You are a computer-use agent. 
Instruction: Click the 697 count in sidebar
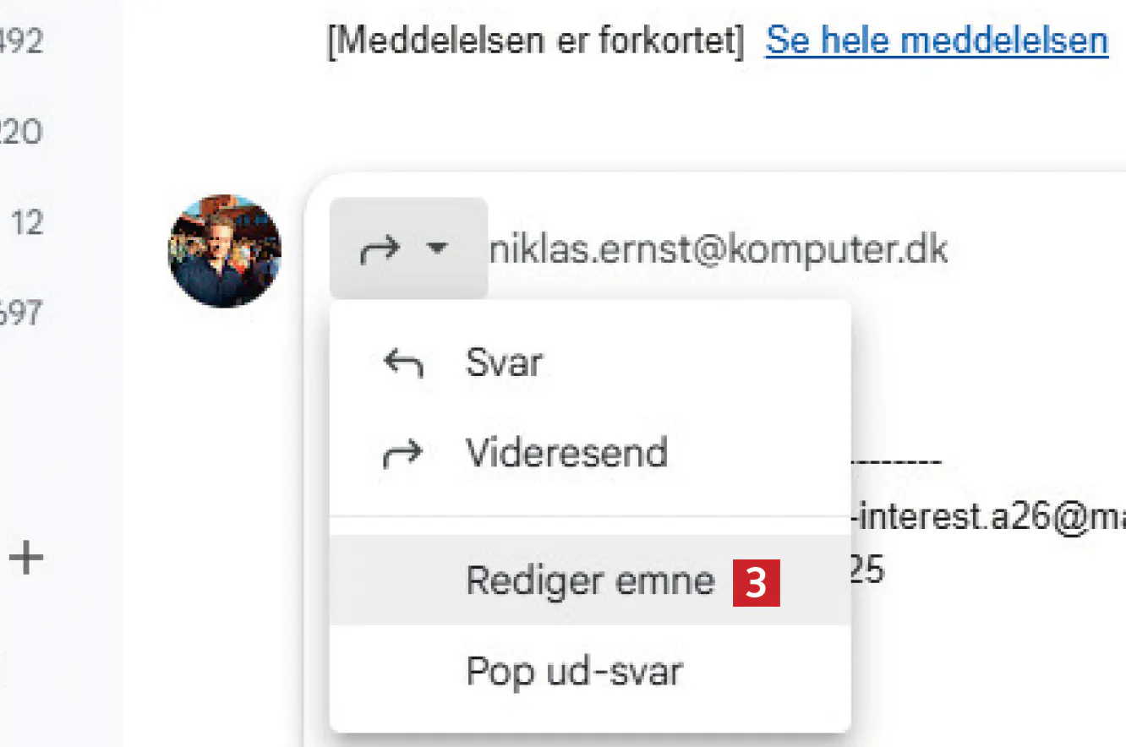click(x=21, y=314)
